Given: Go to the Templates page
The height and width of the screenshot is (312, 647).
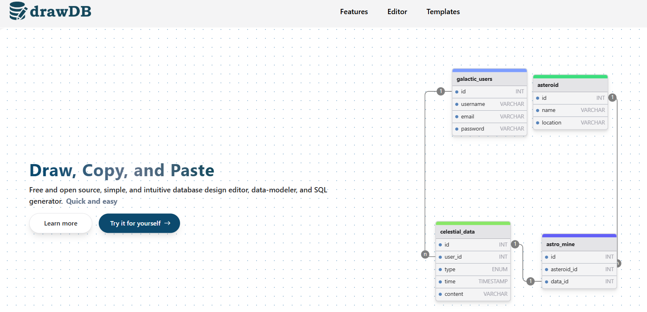Looking at the screenshot, I should [443, 12].
